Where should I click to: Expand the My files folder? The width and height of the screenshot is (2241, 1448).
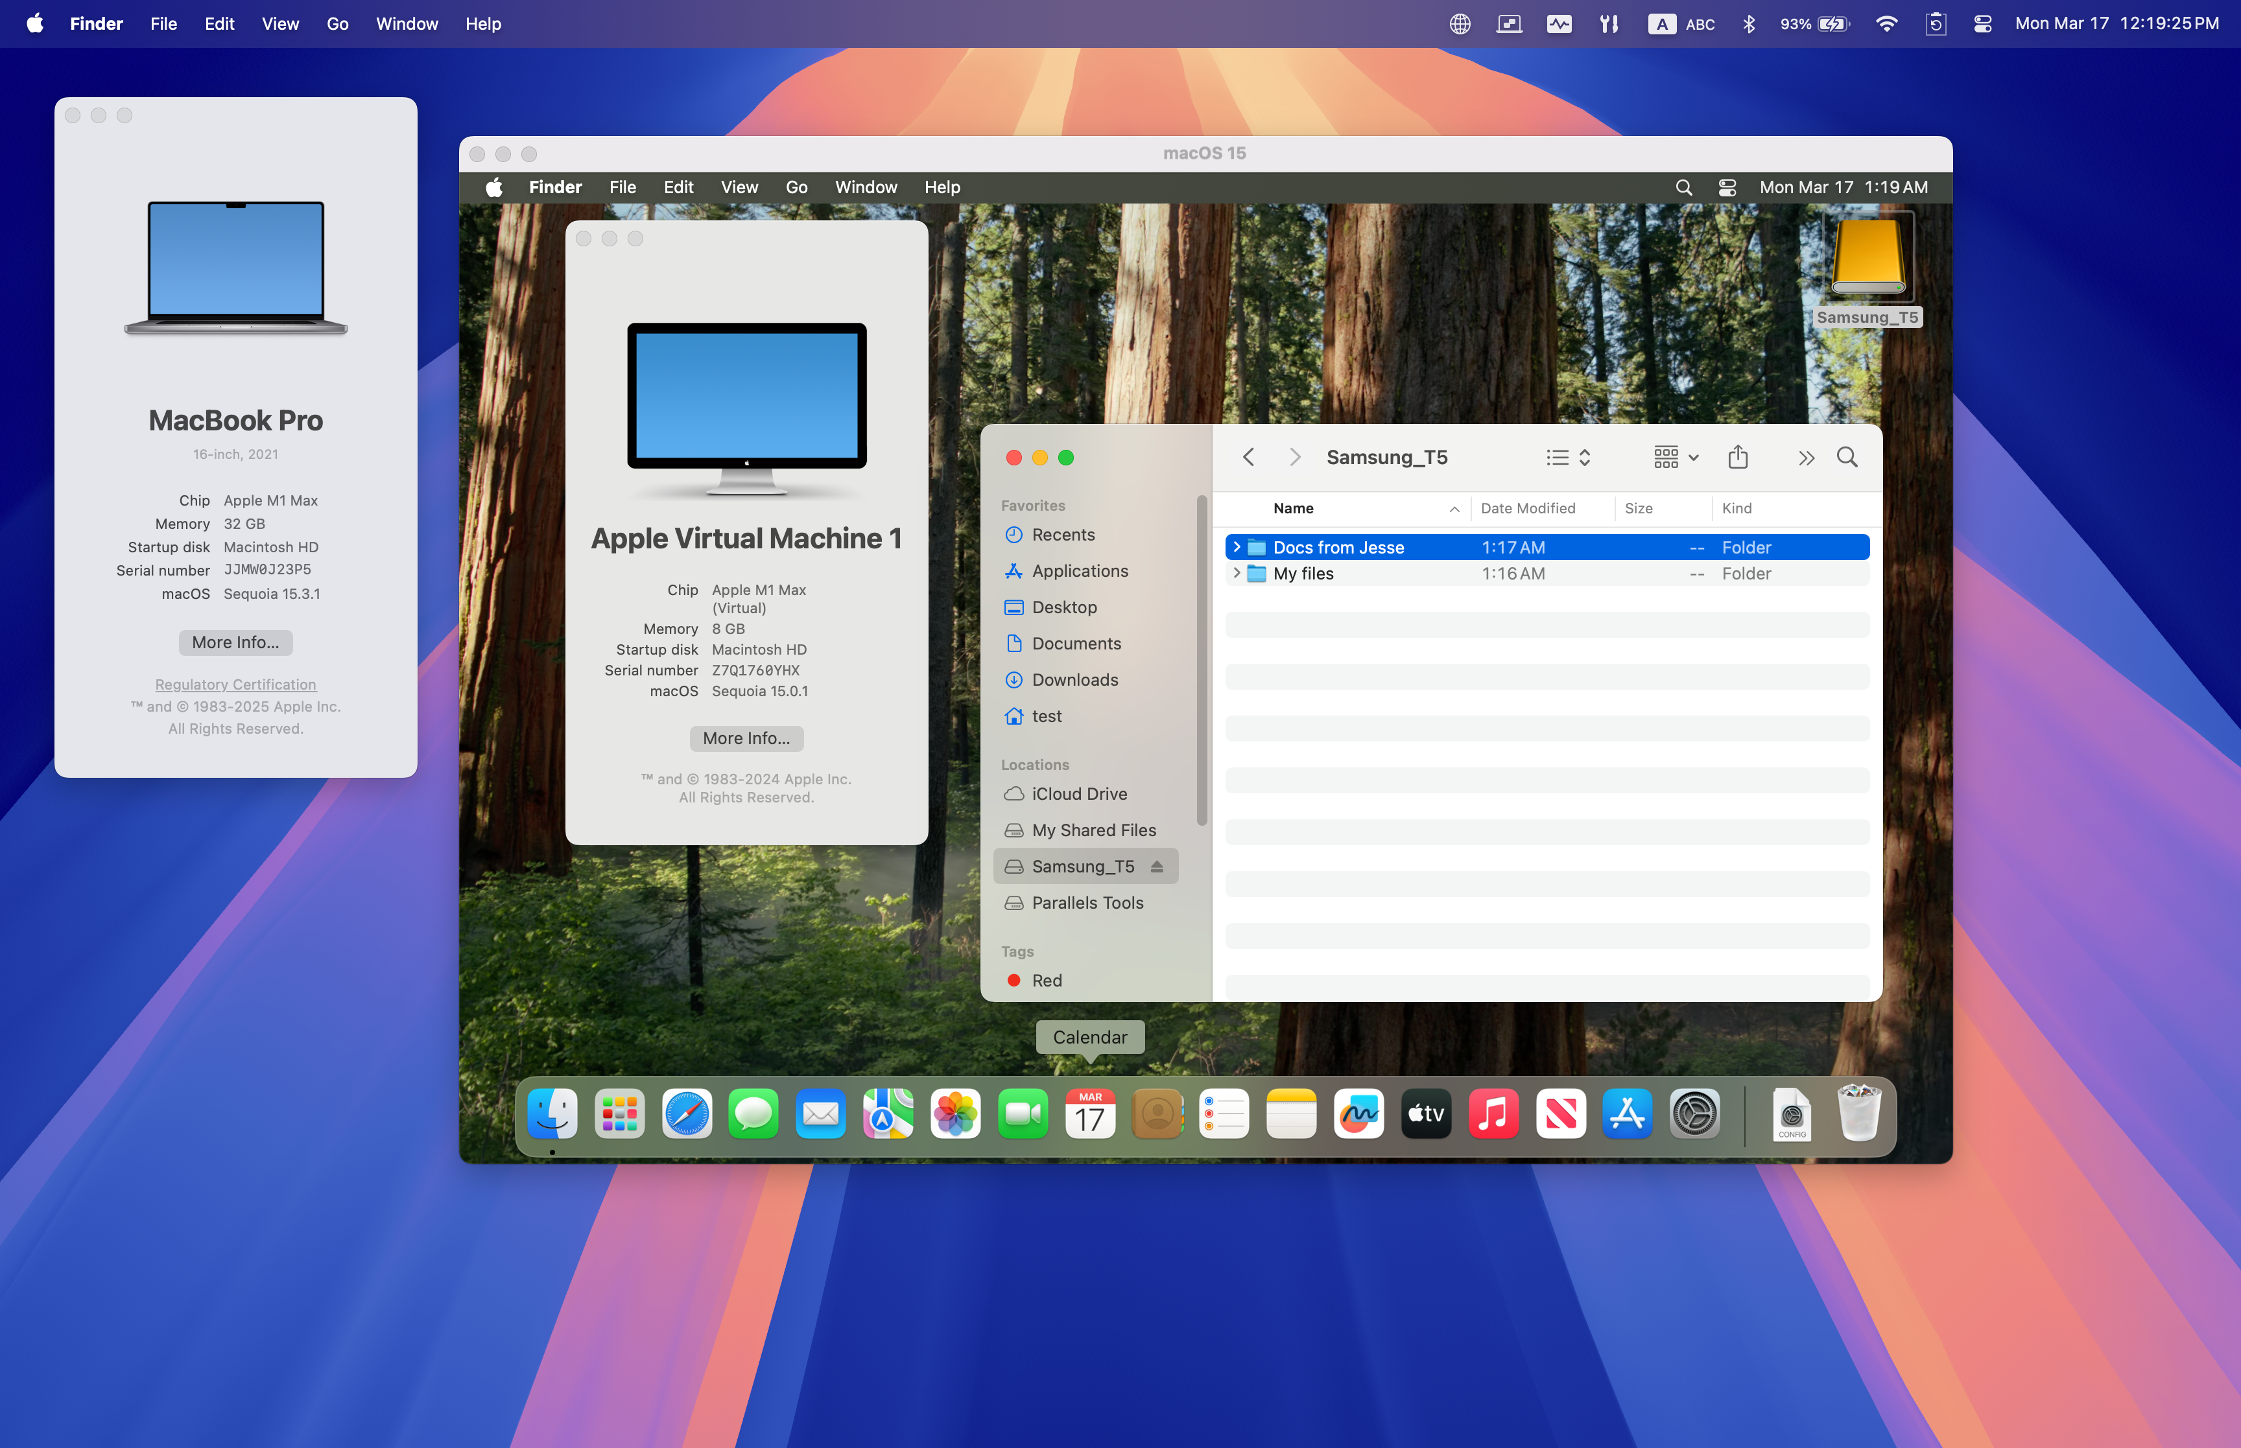1237,574
